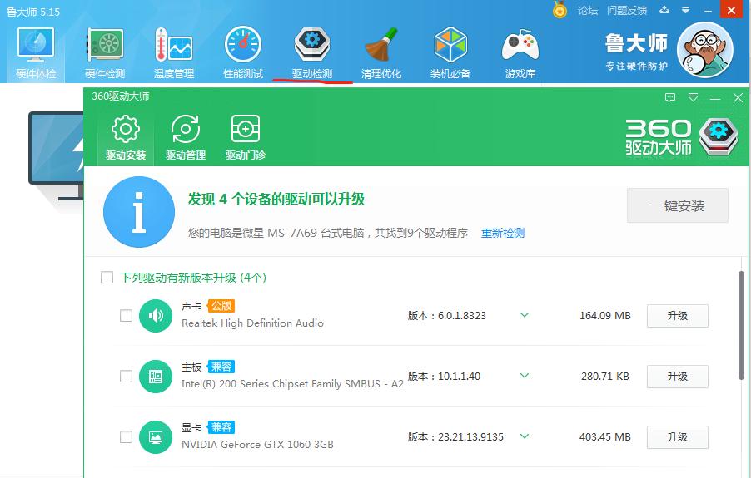Image resolution: width=751 pixels, height=478 pixels.
Task: Click the 声卡 sound card speaker icon
Action: pyautogui.click(x=156, y=316)
